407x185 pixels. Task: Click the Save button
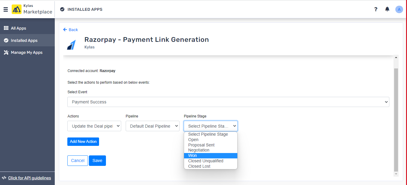pos(97,160)
